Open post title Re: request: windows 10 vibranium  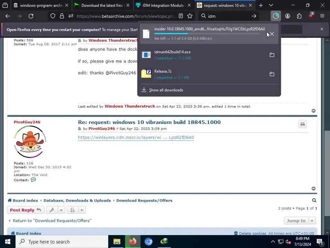(x=149, y=122)
